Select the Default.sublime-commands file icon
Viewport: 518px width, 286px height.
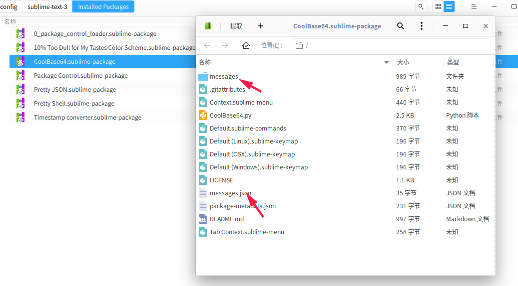click(203, 128)
